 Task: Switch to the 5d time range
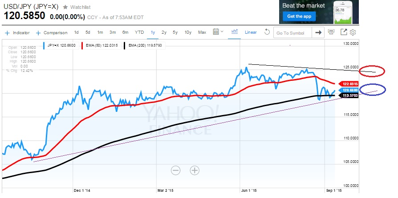pos(88,32)
